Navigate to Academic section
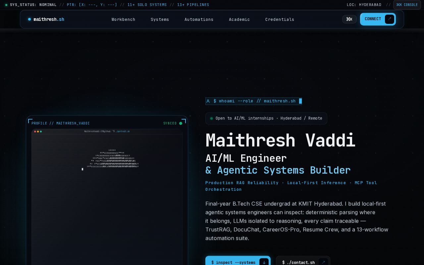Screen dimensions: 424x265 [239, 19]
